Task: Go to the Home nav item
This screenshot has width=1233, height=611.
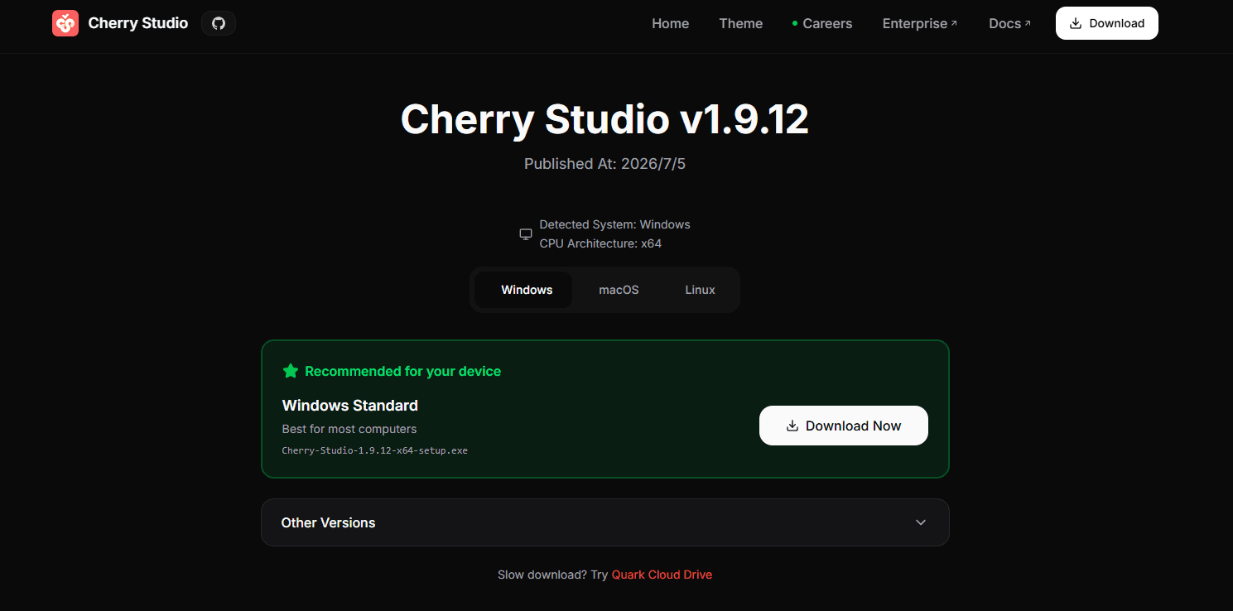Action: click(670, 23)
